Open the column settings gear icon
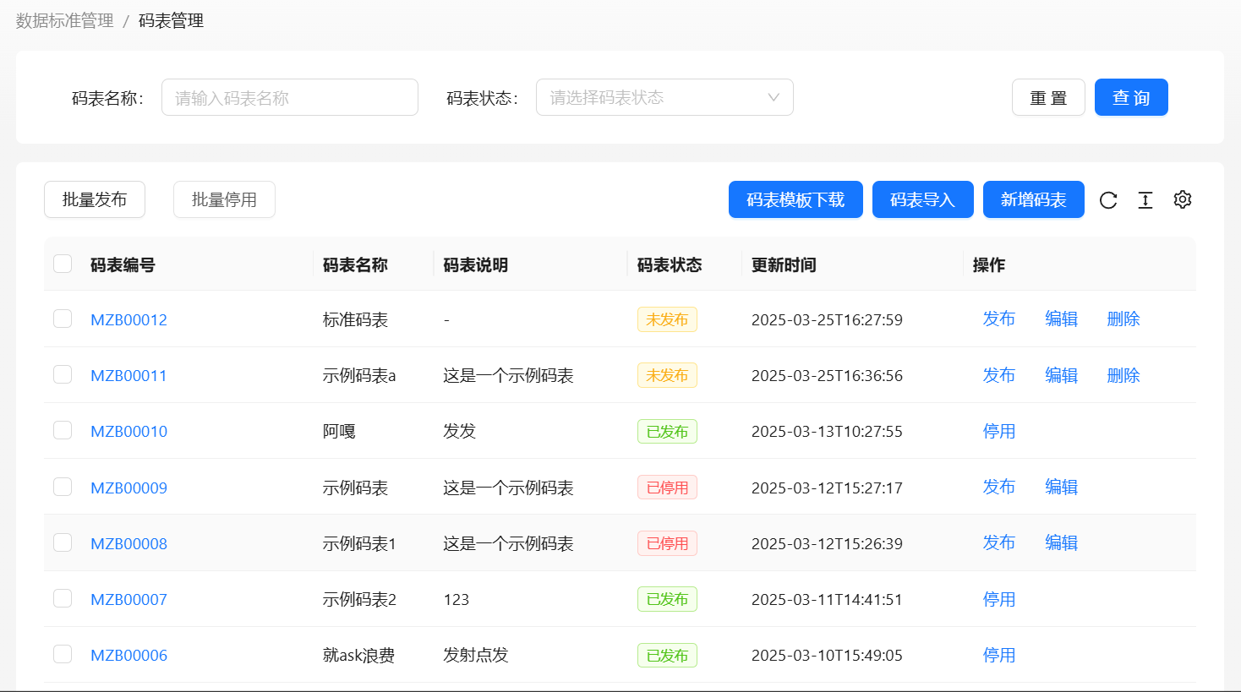 (1182, 199)
